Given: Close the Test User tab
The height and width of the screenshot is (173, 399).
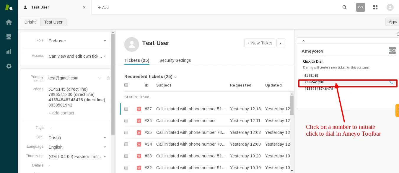Looking at the screenshot, I should pyautogui.click(x=84, y=7).
